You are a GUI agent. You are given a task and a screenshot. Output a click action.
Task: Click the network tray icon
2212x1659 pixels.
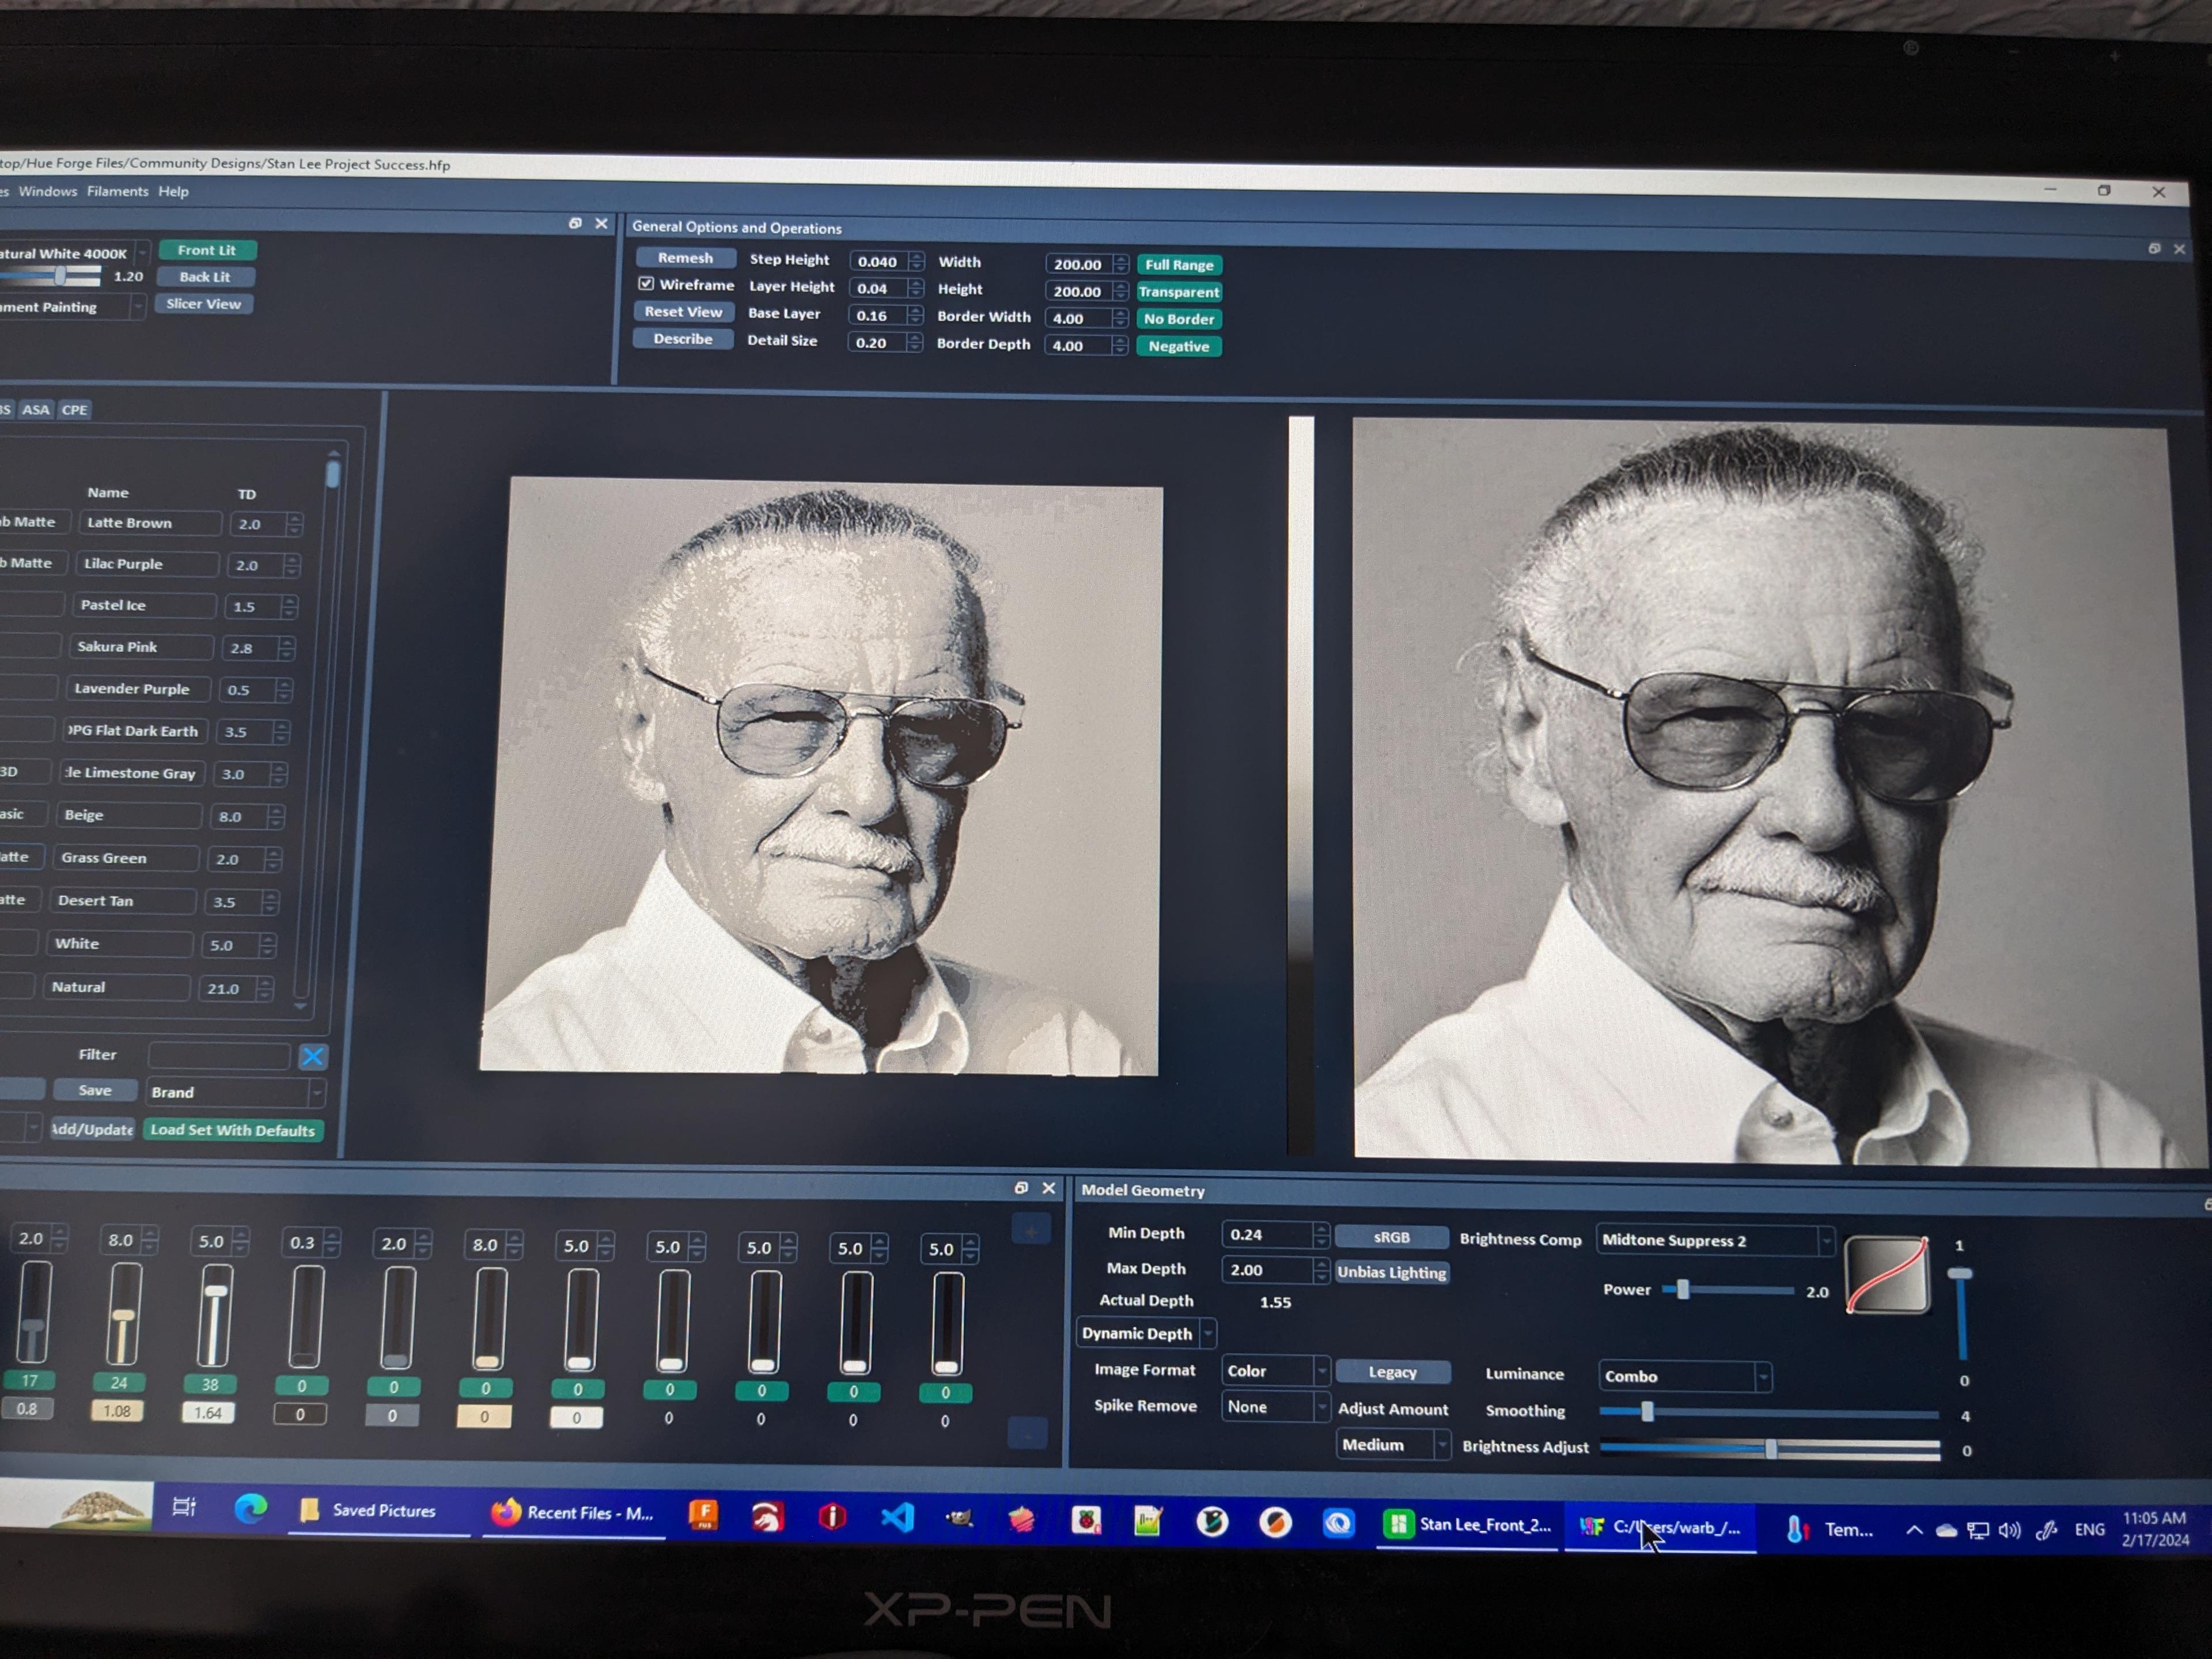(1977, 1531)
